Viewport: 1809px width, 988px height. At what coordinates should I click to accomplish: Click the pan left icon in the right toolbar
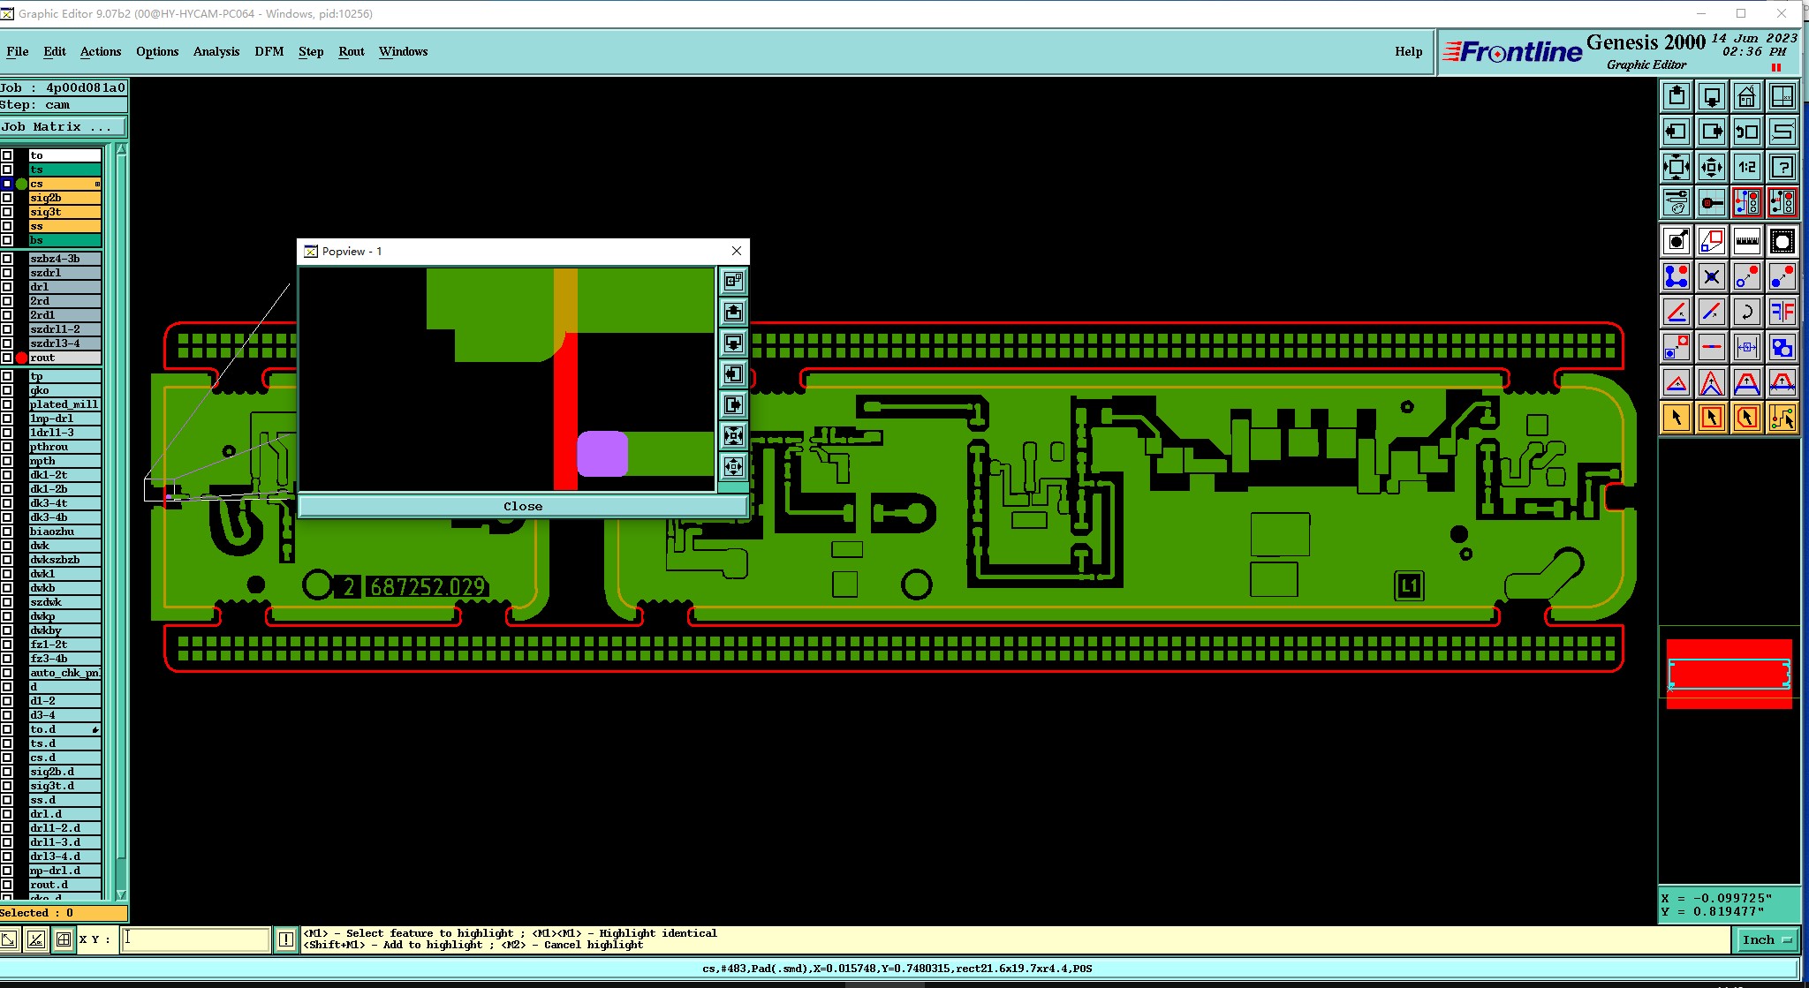[1676, 132]
